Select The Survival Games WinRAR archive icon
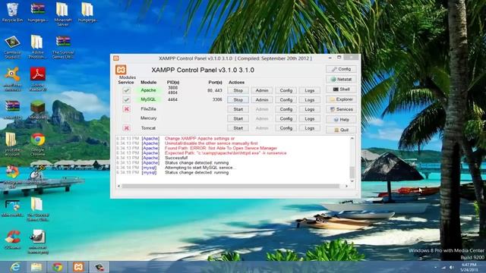 pyautogui.click(x=63, y=46)
